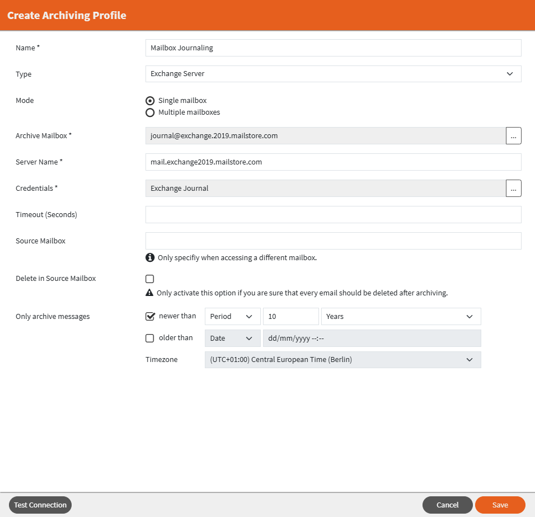
Task: Select the Single mailbox radio option
Action: coord(150,101)
